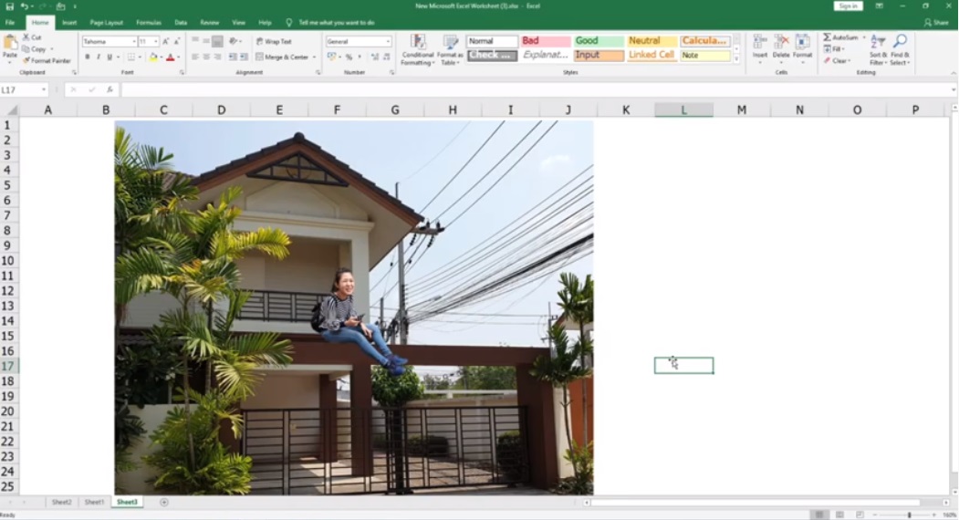Click the Insert Function fx icon
Viewport: 959px width, 520px height.
109,90
